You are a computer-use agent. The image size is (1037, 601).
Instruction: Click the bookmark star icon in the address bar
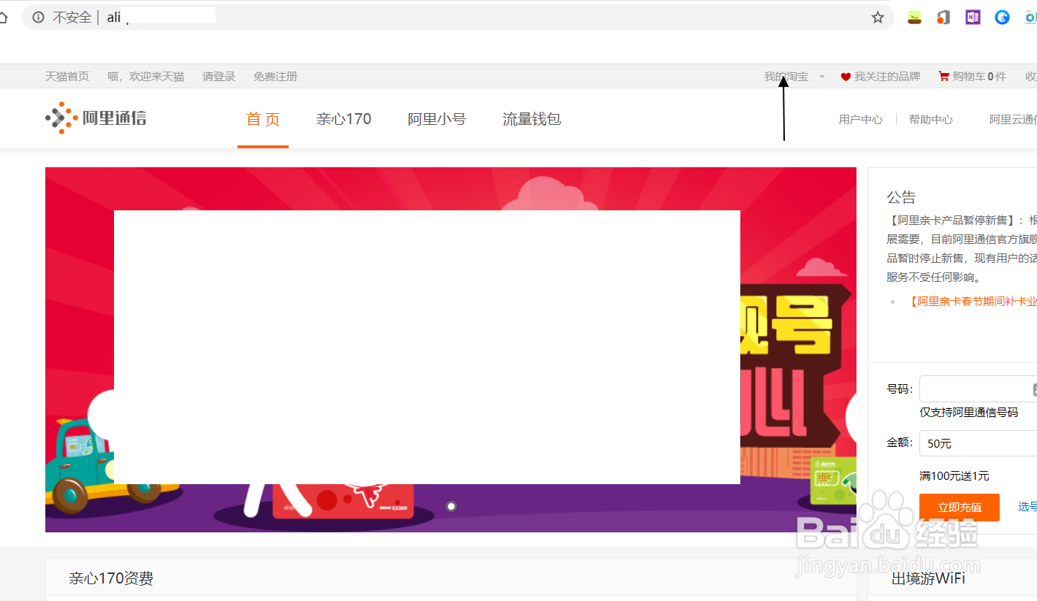[x=878, y=18]
